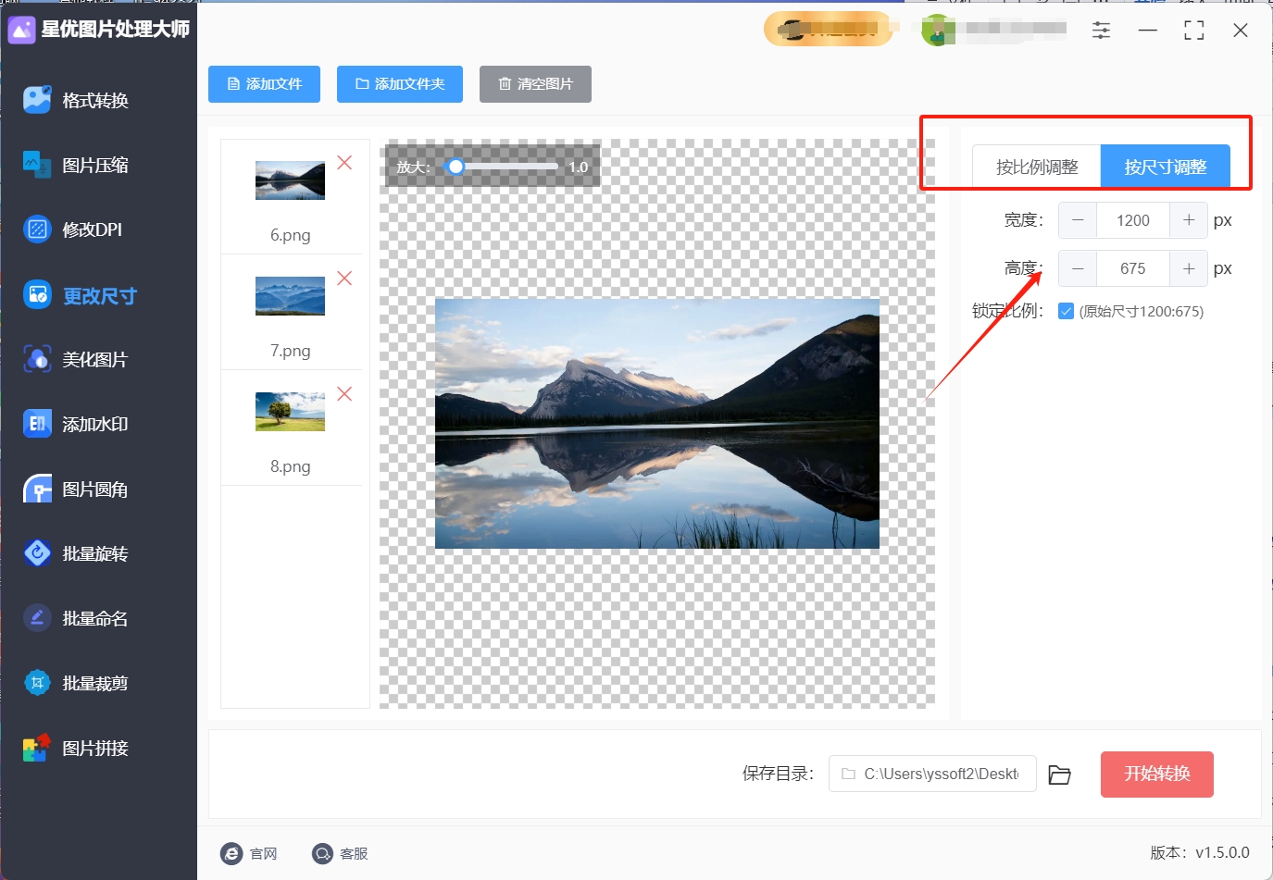Adjust the 放大 zoom slider handle
Viewport: 1273px width, 880px height.
click(456, 167)
